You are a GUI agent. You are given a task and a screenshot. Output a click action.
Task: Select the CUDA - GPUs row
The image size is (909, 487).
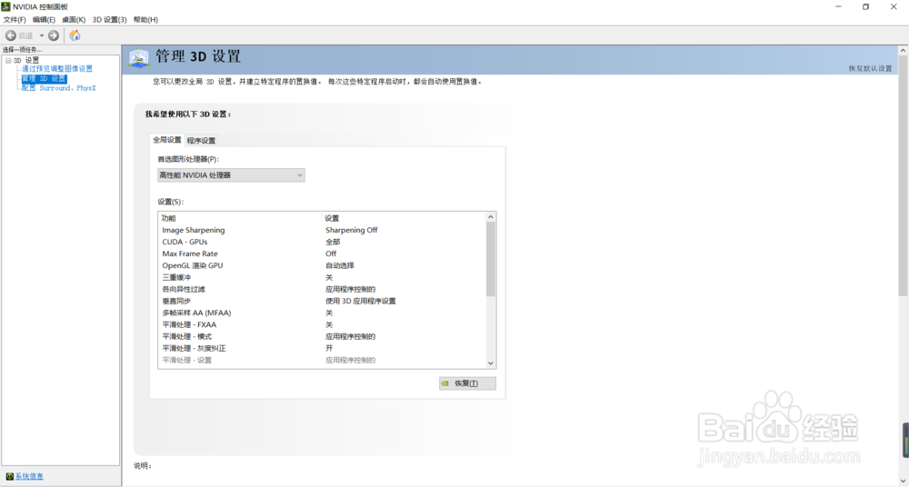[x=323, y=242]
